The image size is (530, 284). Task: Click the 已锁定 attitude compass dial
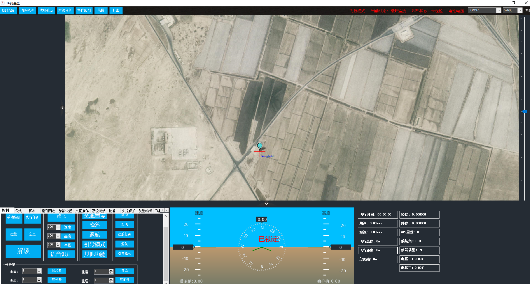tap(262, 247)
